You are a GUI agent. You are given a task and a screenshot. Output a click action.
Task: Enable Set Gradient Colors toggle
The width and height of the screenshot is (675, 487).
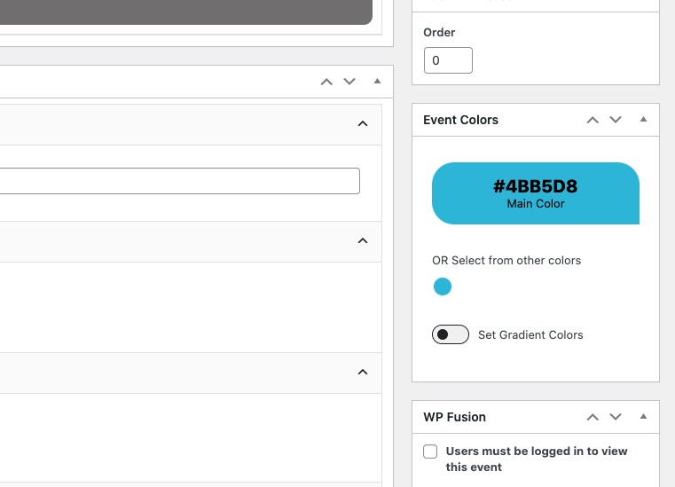coord(451,334)
